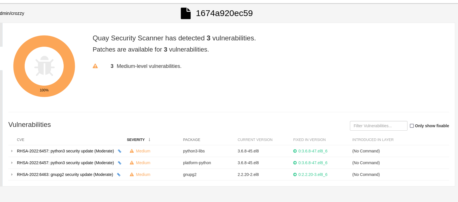The height and width of the screenshot is (202, 458).
Task: Click the admin/crozzy repository breadcrumb
Action: click(x=12, y=13)
